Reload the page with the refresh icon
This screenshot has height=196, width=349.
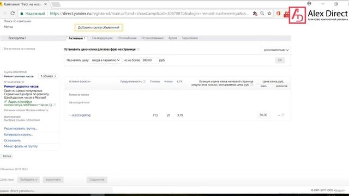[13, 13]
